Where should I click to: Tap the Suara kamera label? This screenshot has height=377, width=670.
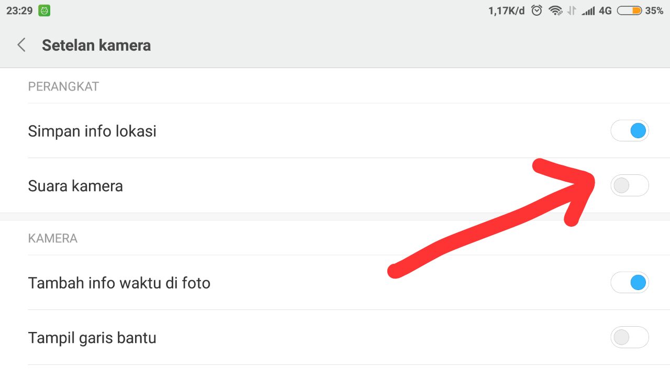pyautogui.click(x=75, y=186)
